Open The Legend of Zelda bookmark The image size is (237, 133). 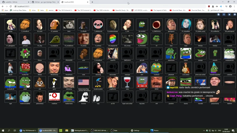pyautogui.click(x=159, y=10)
